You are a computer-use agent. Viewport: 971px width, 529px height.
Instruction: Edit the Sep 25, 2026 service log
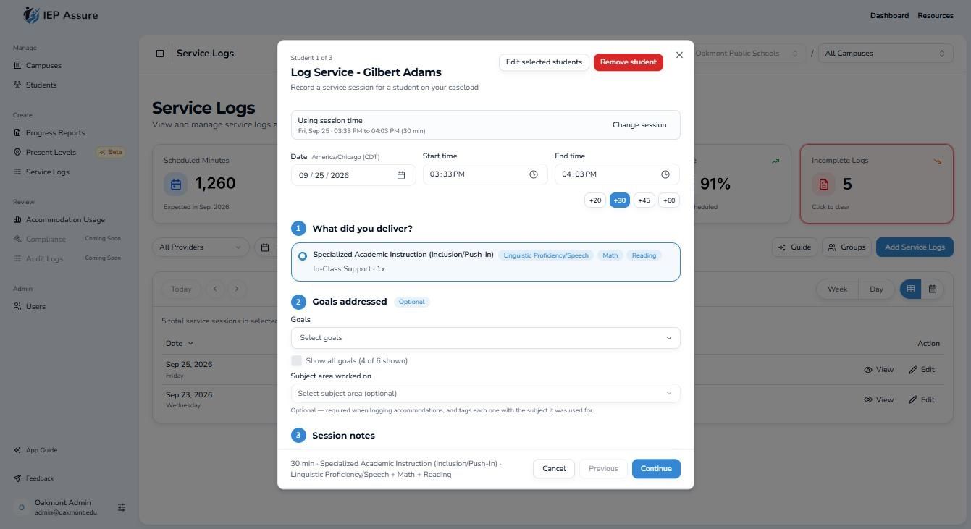pyautogui.click(x=922, y=370)
